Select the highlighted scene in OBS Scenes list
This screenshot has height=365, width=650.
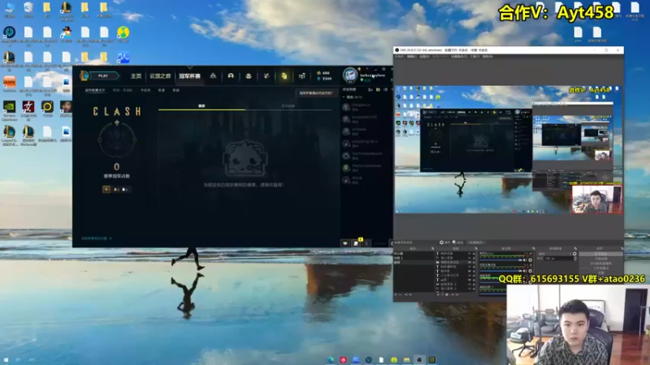(414, 262)
